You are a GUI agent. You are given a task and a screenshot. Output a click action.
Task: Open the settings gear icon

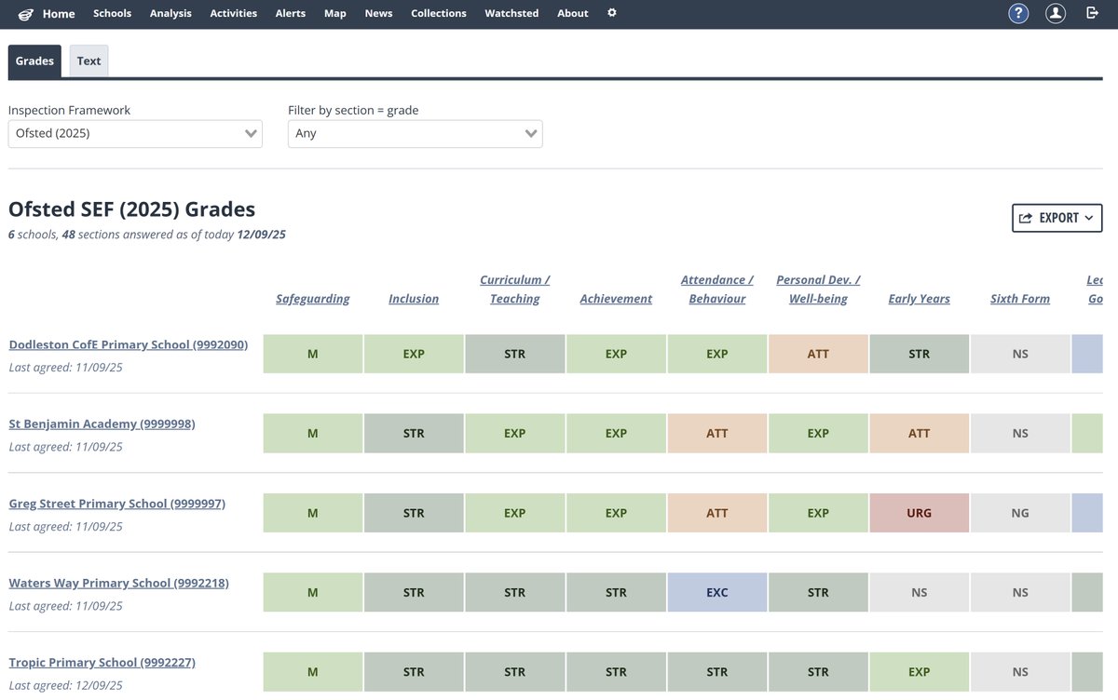click(612, 13)
